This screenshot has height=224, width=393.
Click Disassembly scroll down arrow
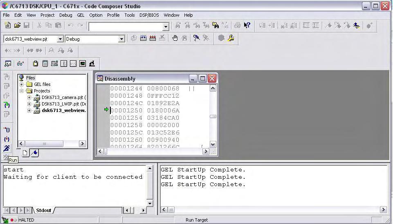[213, 144]
